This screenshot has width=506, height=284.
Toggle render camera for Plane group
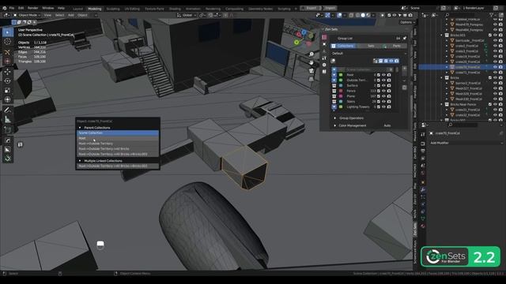389,96
